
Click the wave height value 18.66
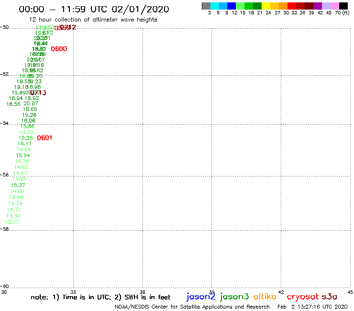pyautogui.click(x=30, y=109)
